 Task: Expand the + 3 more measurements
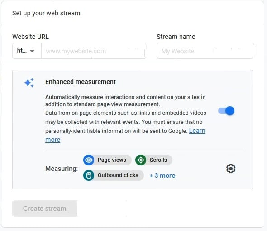[162, 175]
